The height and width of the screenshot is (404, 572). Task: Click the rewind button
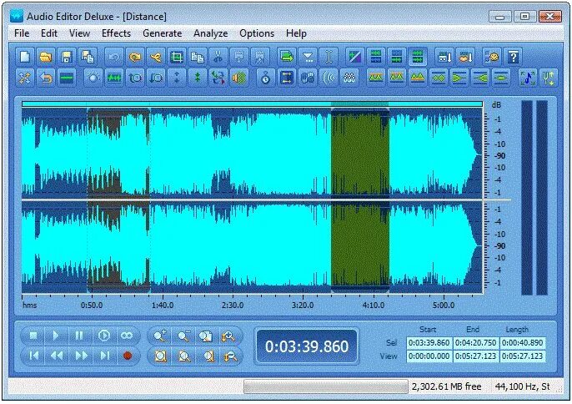(57, 356)
